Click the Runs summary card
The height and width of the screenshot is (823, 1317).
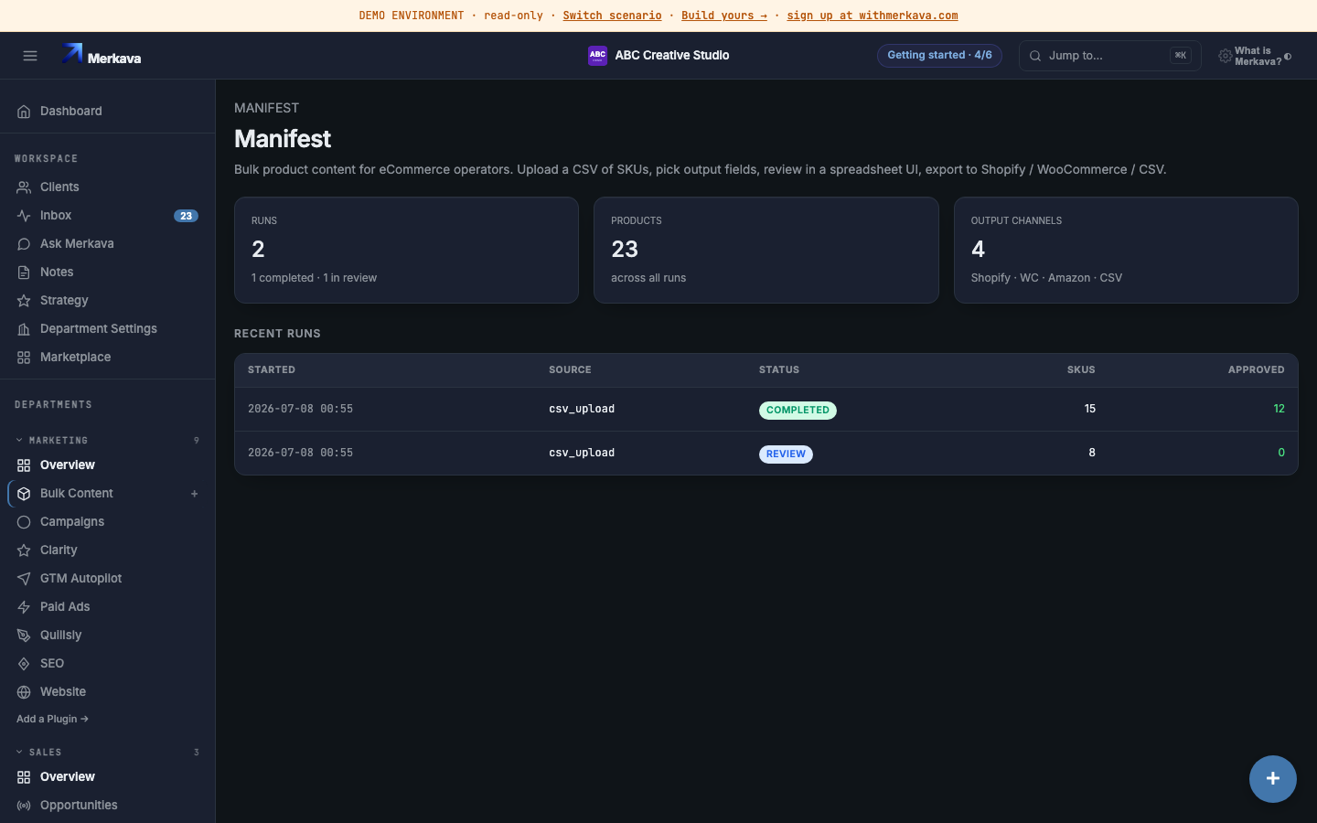[406, 251]
